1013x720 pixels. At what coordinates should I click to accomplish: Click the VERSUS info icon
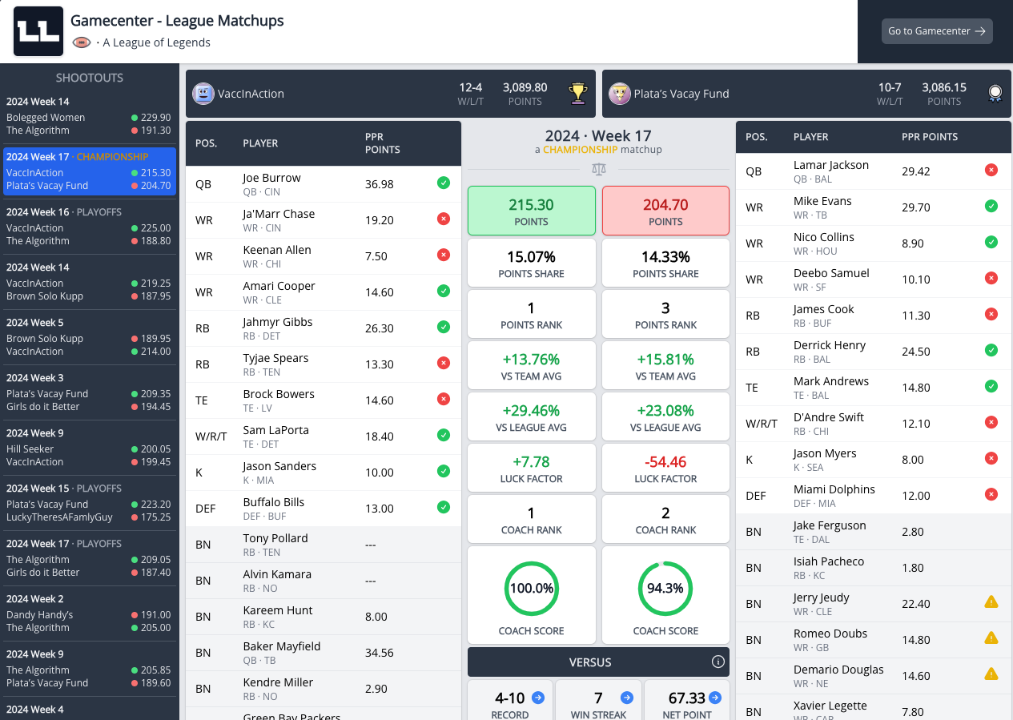click(x=718, y=662)
